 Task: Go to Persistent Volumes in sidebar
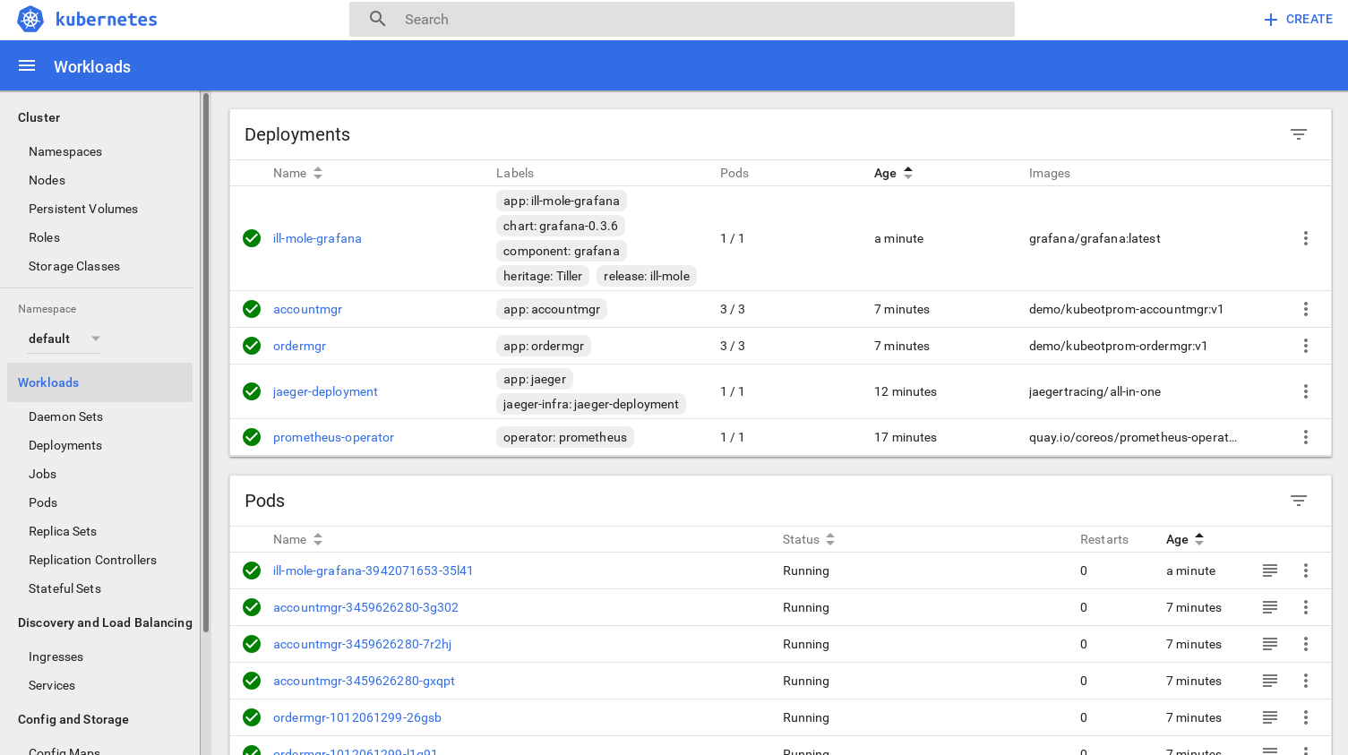pyautogui.click(x=83, y=209)
